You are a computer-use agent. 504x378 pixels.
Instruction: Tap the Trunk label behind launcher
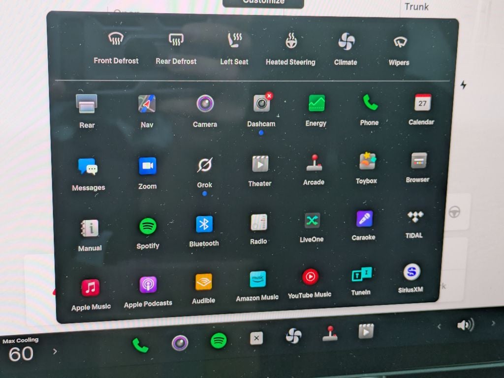416,6
